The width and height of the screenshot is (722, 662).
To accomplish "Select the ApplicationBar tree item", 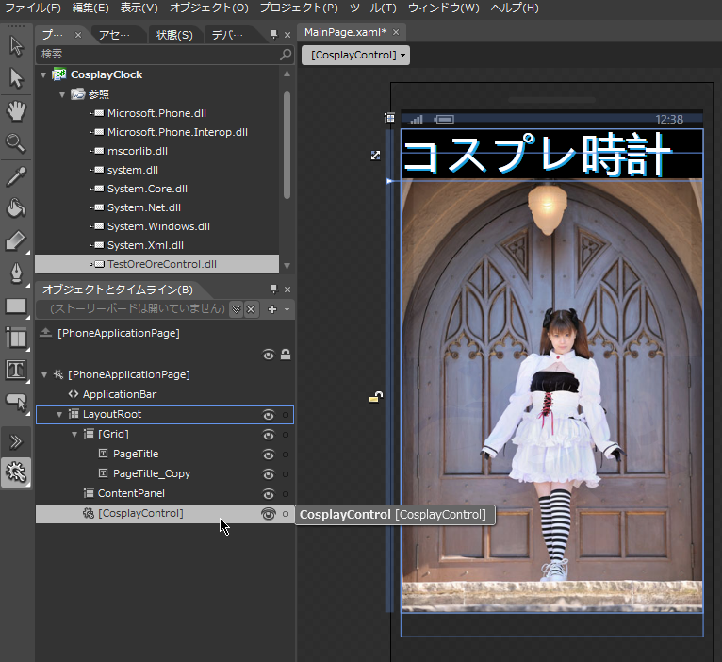I will click(x=120, y=394).
